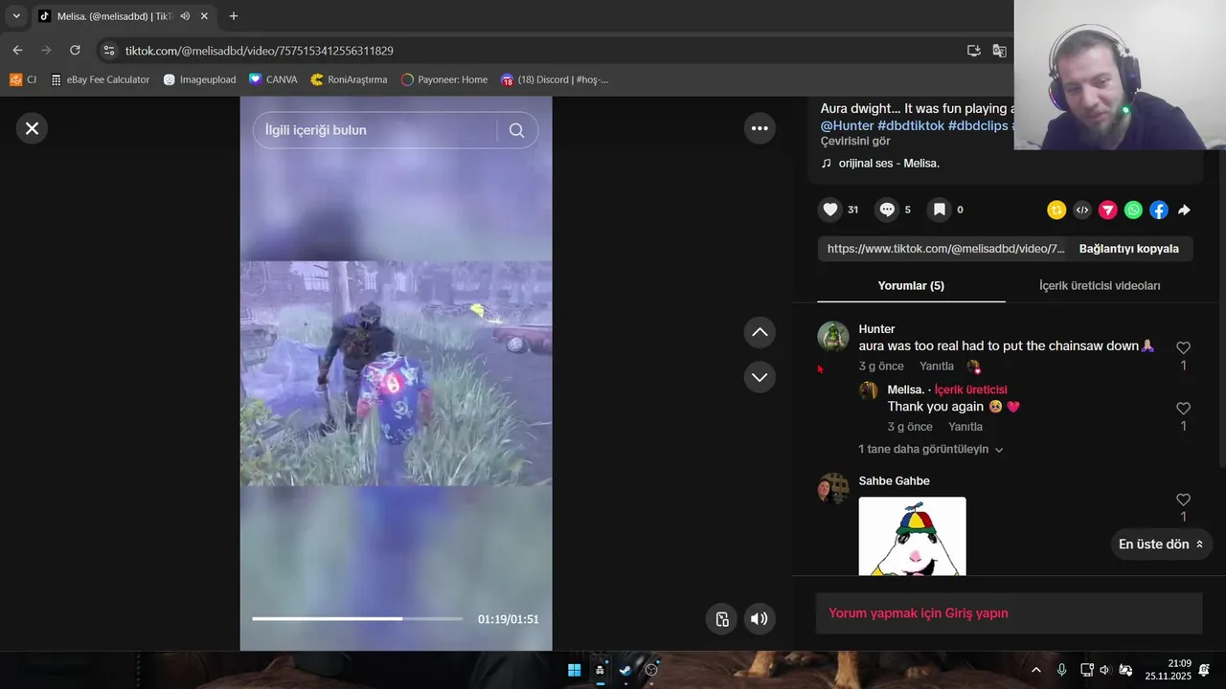Open the Payoneer: Home bookmark
Viewport: 1226px width, 689px height.
pyautogui.click(x=444, y=79)
